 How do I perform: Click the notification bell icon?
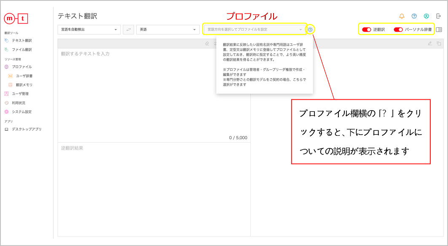(x=402, y=16)
